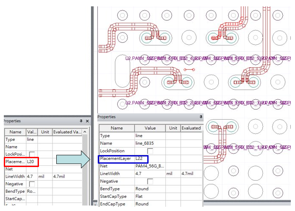Select Evaluated column header in right panel
This screenshot has height=211, width=295.
point(191,128)
